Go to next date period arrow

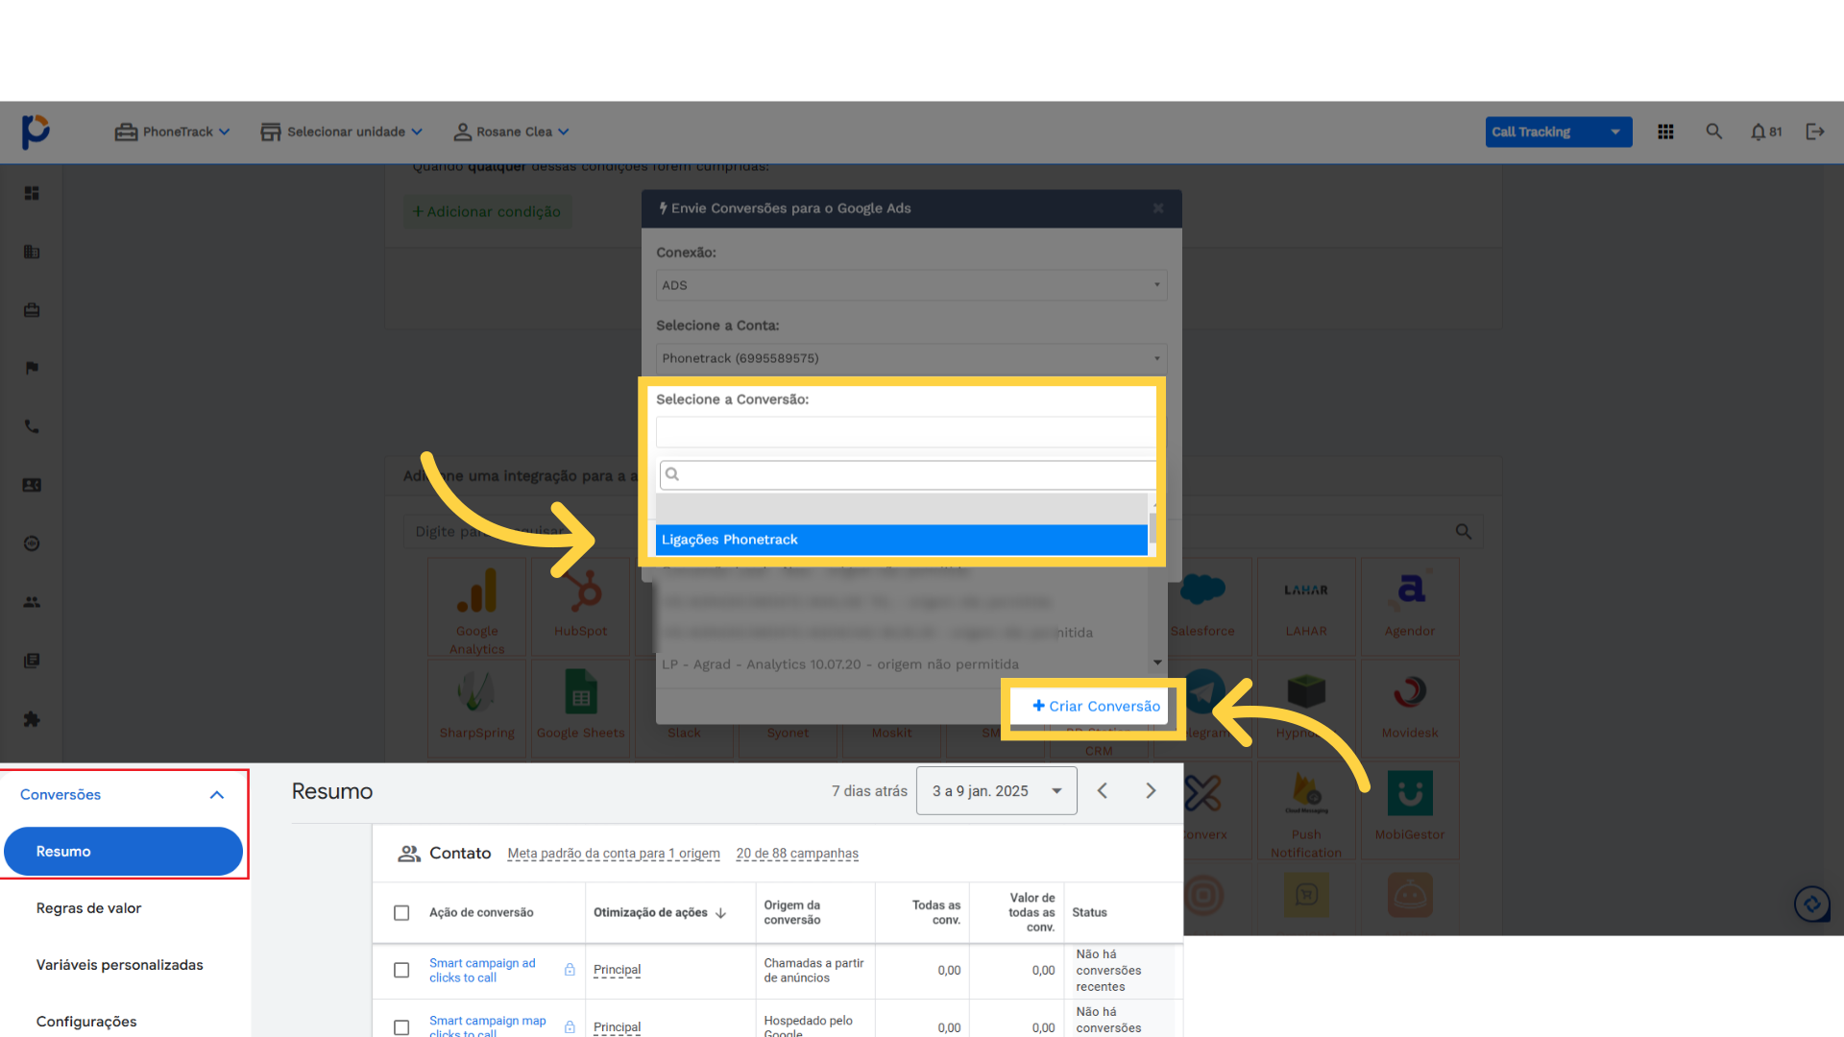tap(1151, 790)
